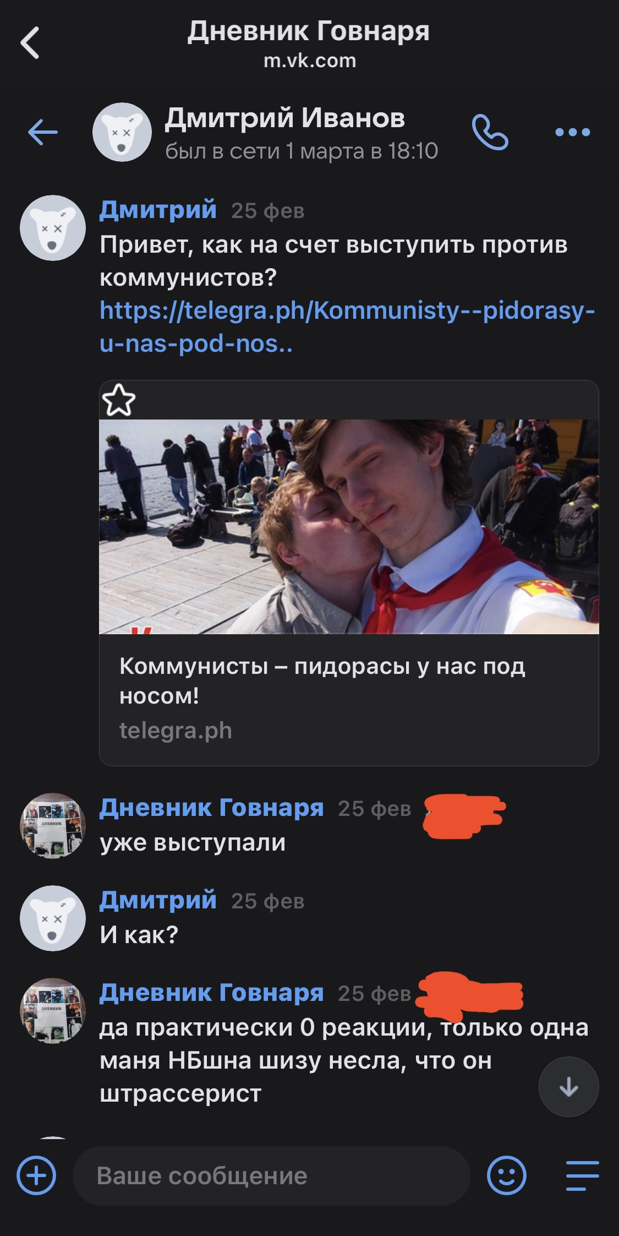Open the preview card article title

point(322,681)
